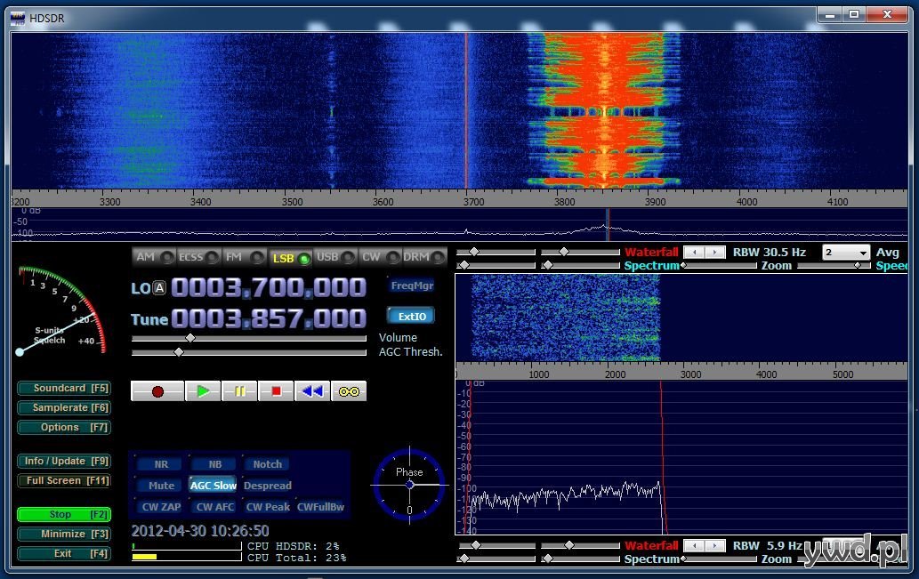
Task: Mute the audio output
Action: [x=161, y=486]
